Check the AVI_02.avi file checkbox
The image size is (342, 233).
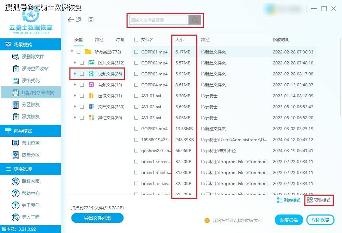(136, 107)
